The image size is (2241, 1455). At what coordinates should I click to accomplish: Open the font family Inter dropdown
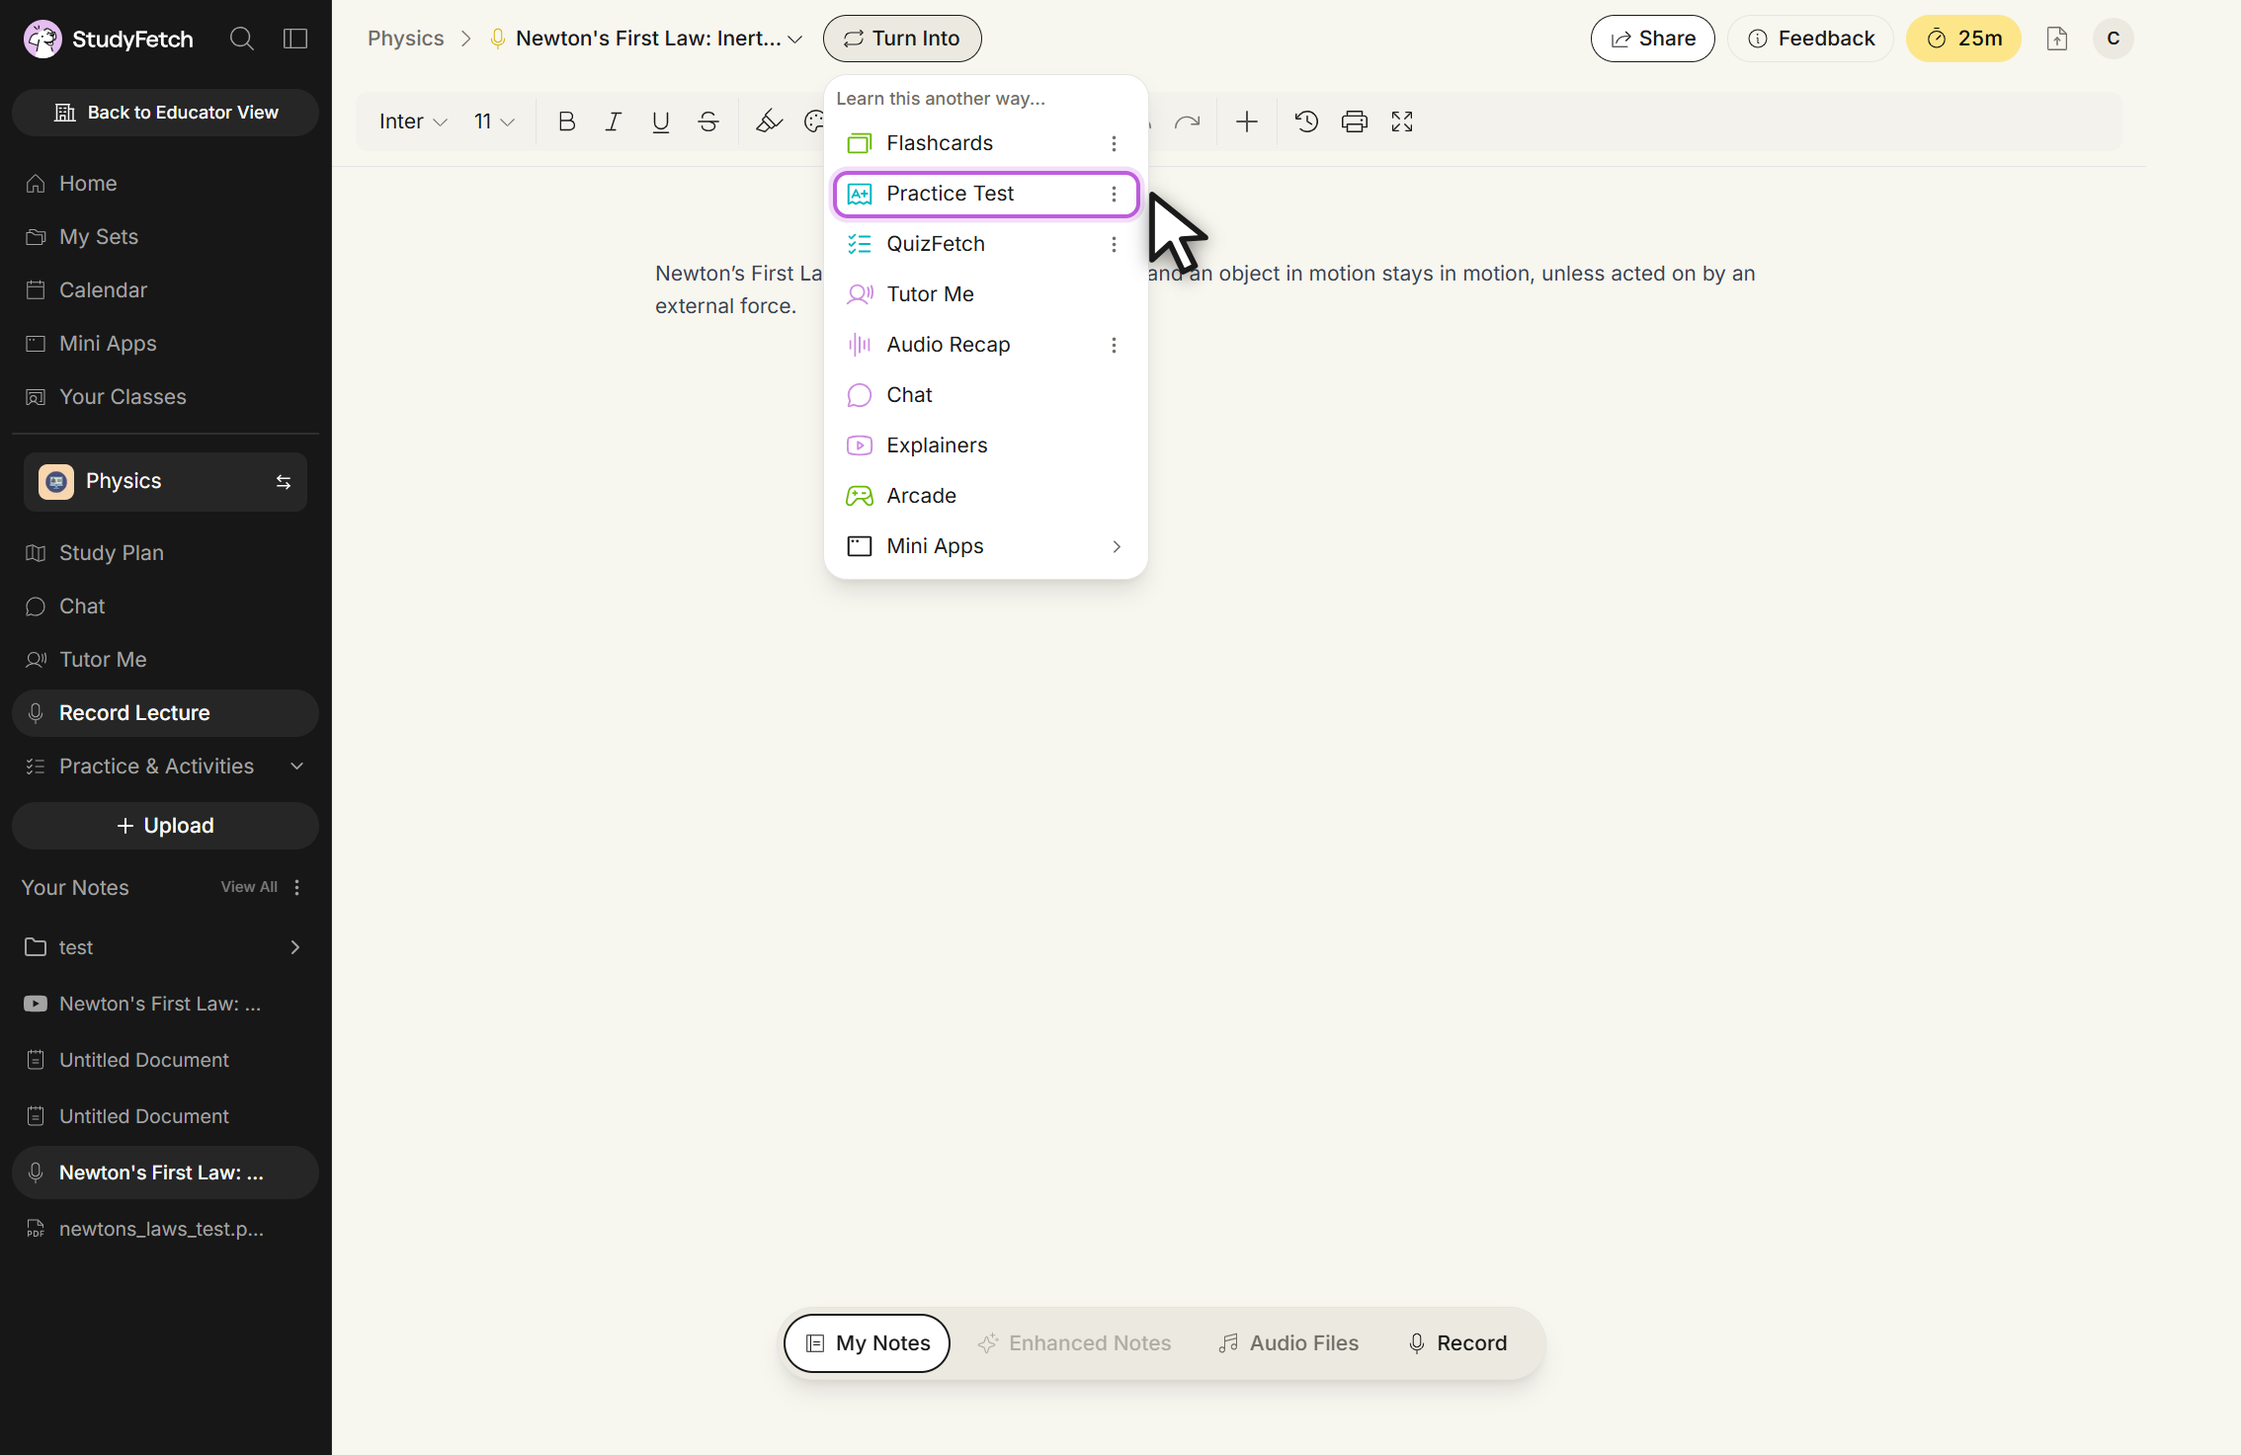click(413, 121)
